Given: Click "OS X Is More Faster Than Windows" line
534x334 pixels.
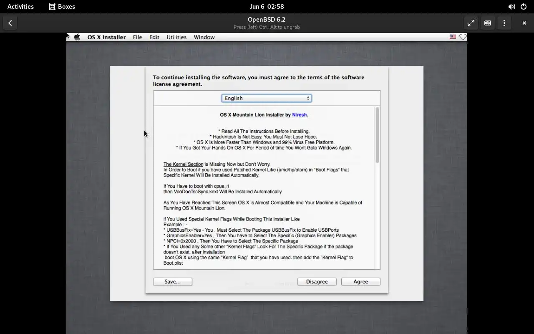Looking at the screenshot, I should [264, 142].
